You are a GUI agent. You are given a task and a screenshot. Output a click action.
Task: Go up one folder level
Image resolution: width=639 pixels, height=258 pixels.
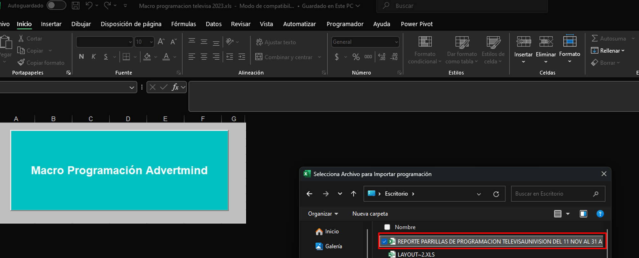click(x=353, y=194)
